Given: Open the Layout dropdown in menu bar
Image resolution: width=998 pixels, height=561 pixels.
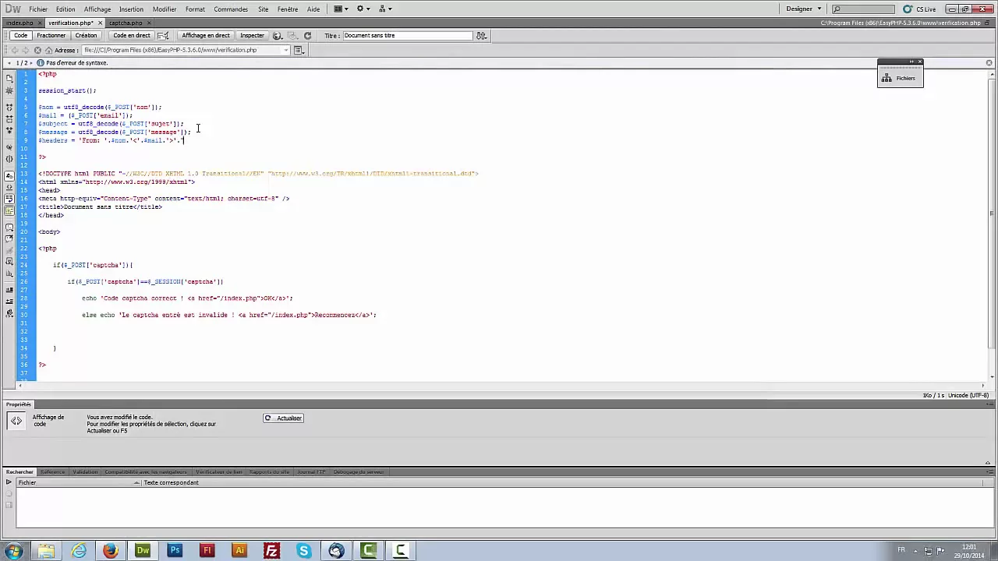Looking at the screenshot, I should [341, 9].
